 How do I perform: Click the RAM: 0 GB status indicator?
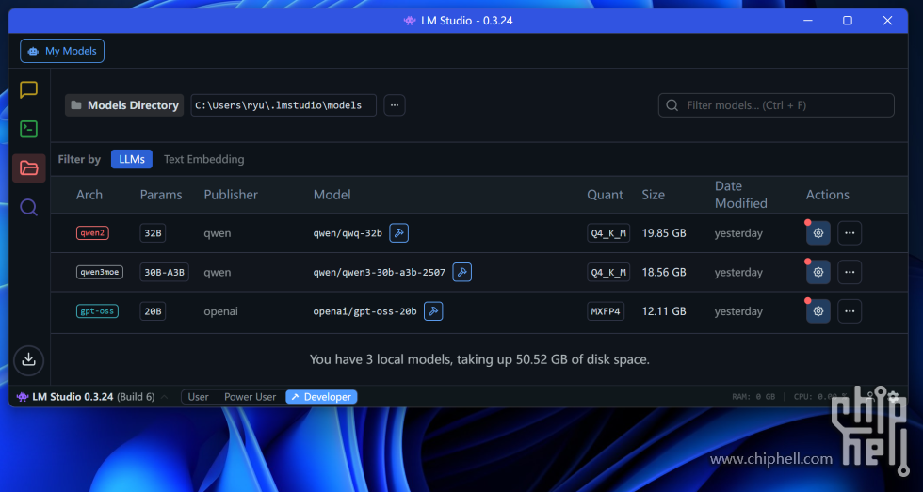tap(753, 397)
